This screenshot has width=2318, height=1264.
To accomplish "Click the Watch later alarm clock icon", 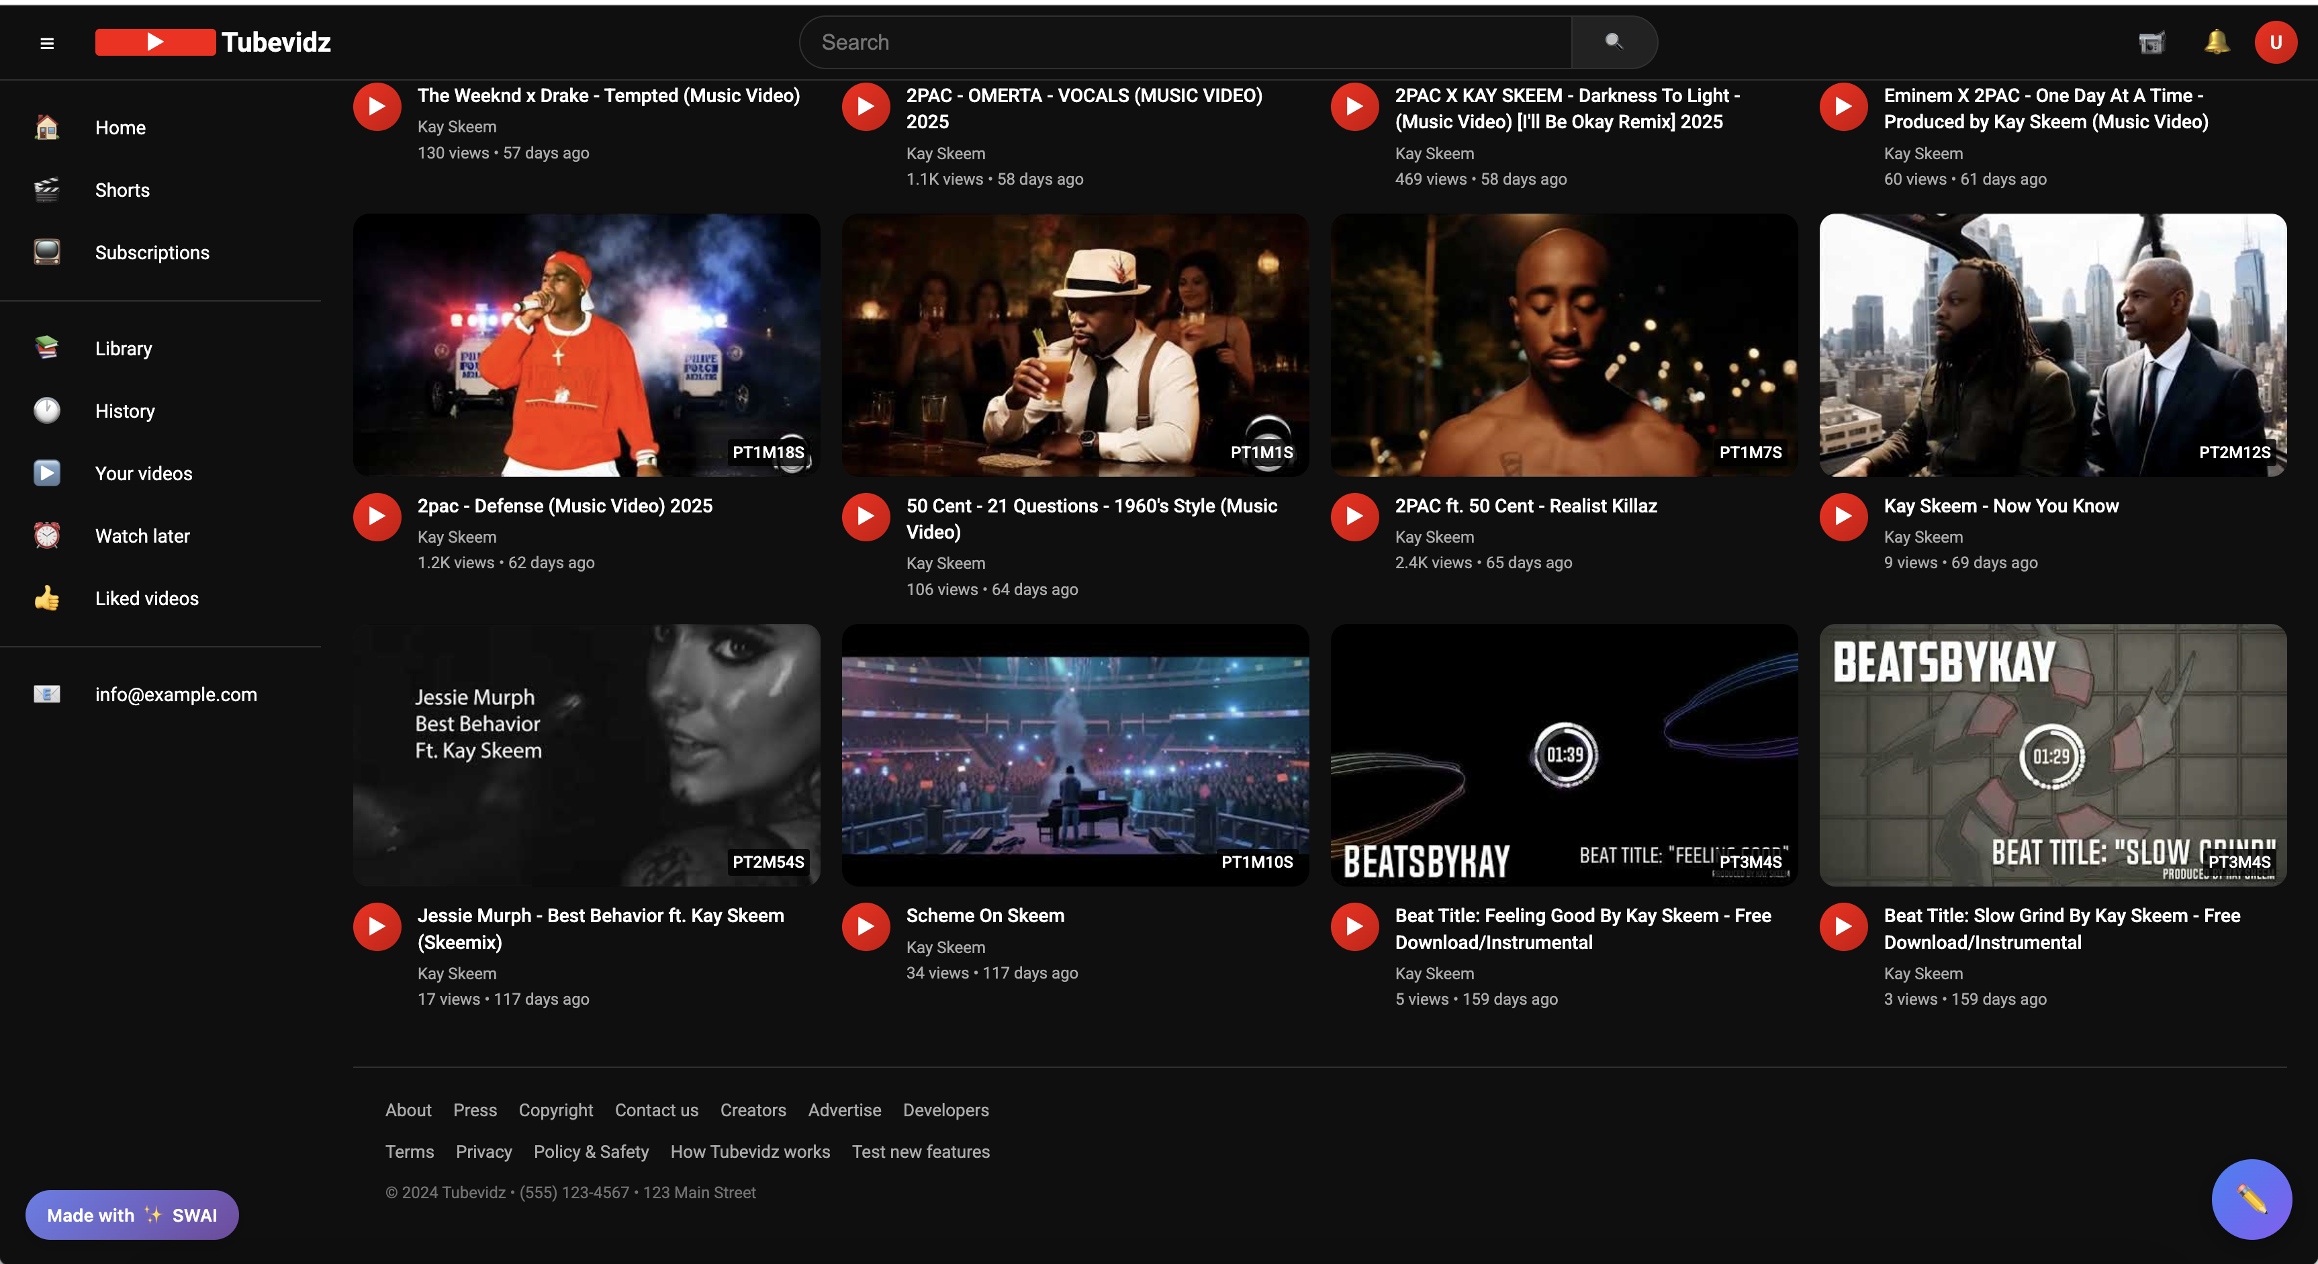I will [47, 536].
